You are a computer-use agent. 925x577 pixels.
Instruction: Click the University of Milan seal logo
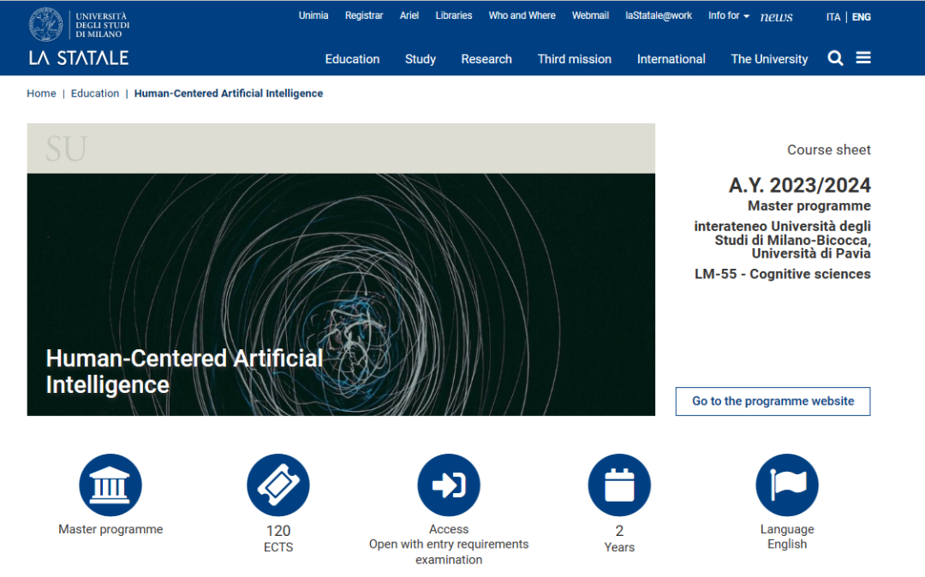pyautogui.click(x=46, y=25)
